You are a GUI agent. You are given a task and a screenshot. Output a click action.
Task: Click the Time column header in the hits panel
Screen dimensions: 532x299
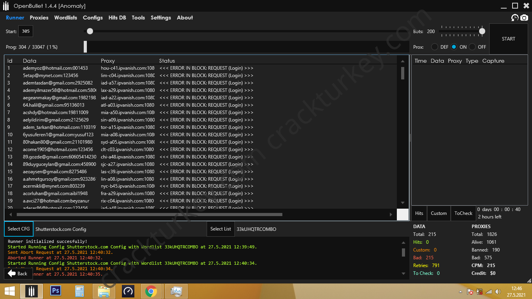point(421,61)
